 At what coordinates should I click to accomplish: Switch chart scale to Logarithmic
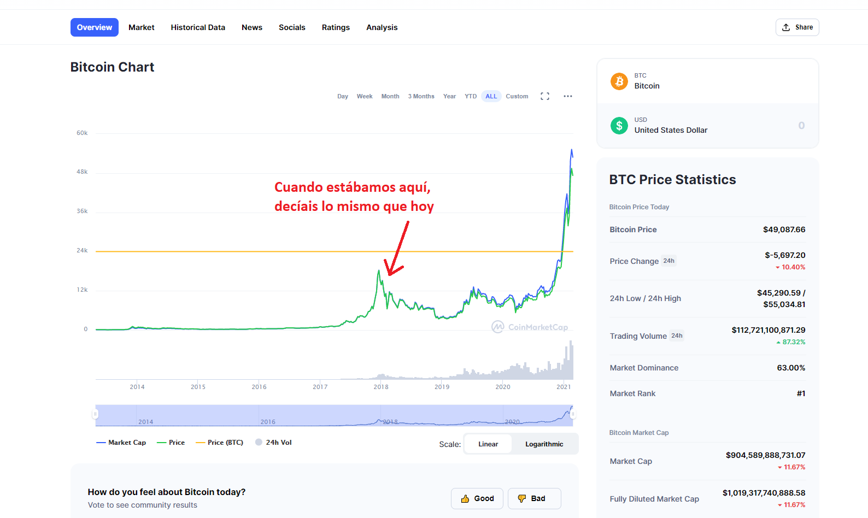[x=544, y=444]
